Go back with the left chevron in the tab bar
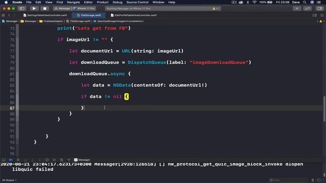326x183 pixels. tap(9, 15)
